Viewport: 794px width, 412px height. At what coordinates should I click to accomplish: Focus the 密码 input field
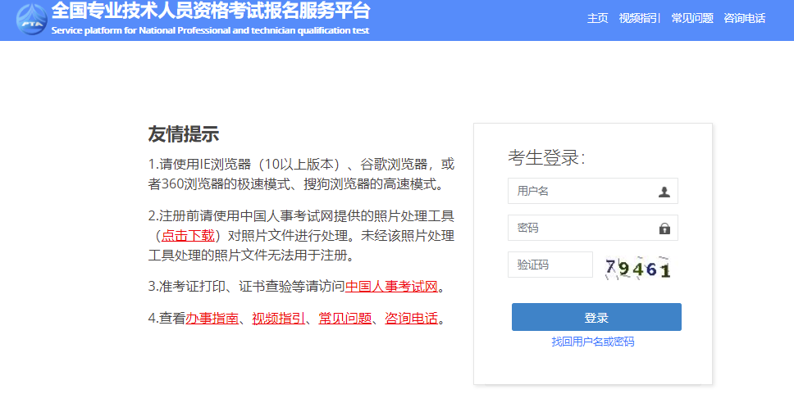[582, 229]
